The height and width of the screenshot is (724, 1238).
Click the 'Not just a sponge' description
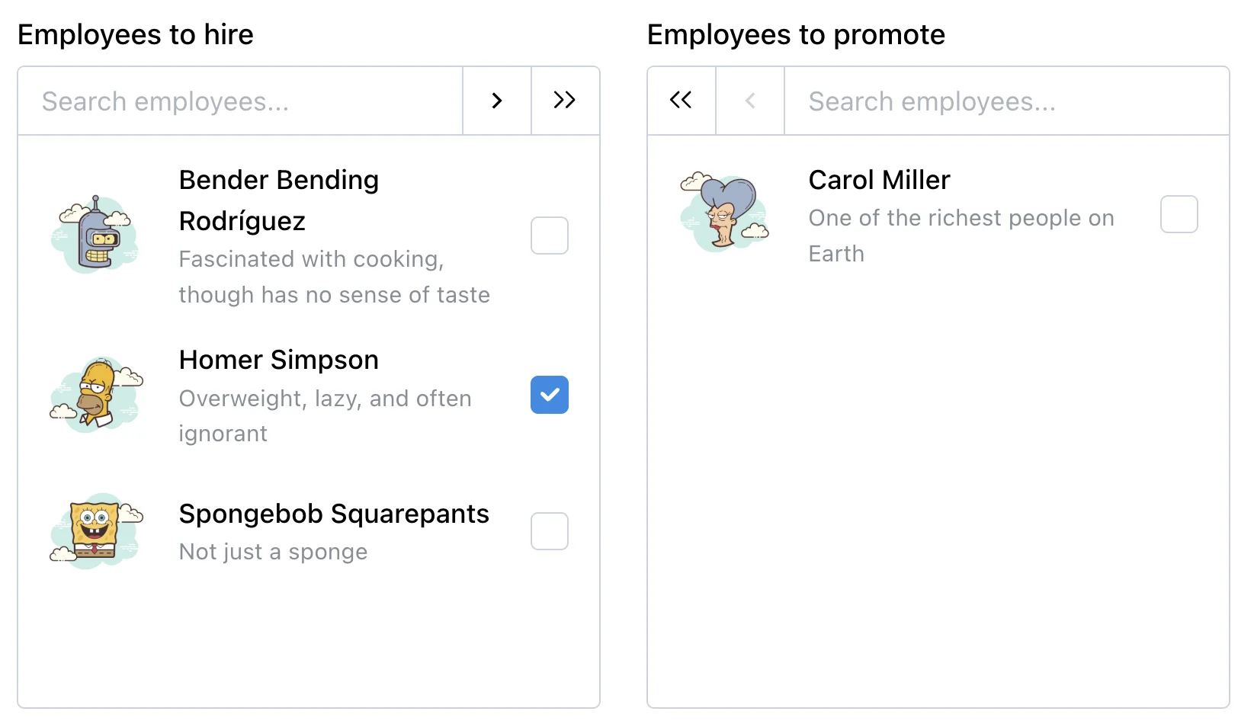tap(273, 552)
